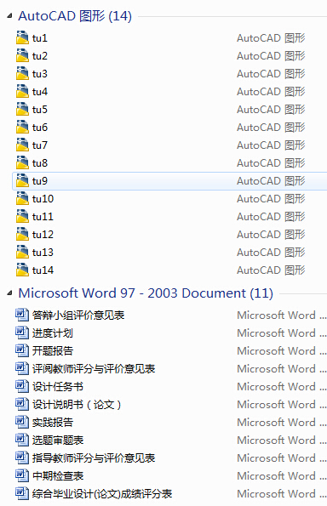Select the file name tu12
The image size is (327, 506).
(43, 235)
